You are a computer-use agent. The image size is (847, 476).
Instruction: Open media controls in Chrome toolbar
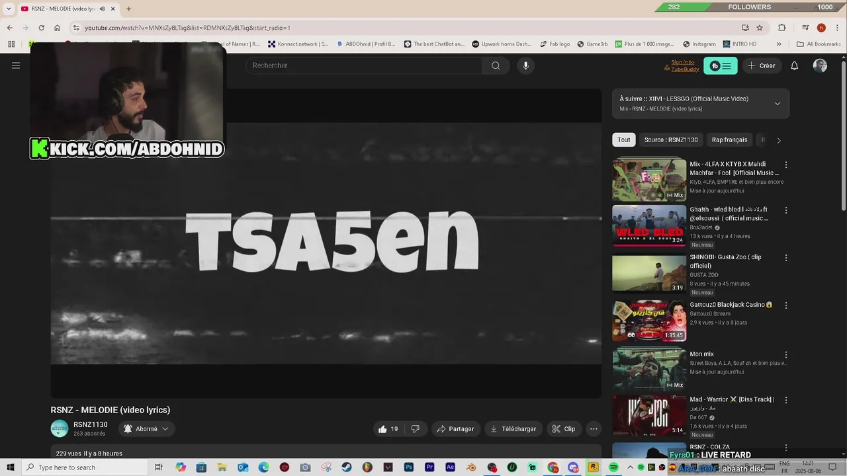tap(805, 28)
